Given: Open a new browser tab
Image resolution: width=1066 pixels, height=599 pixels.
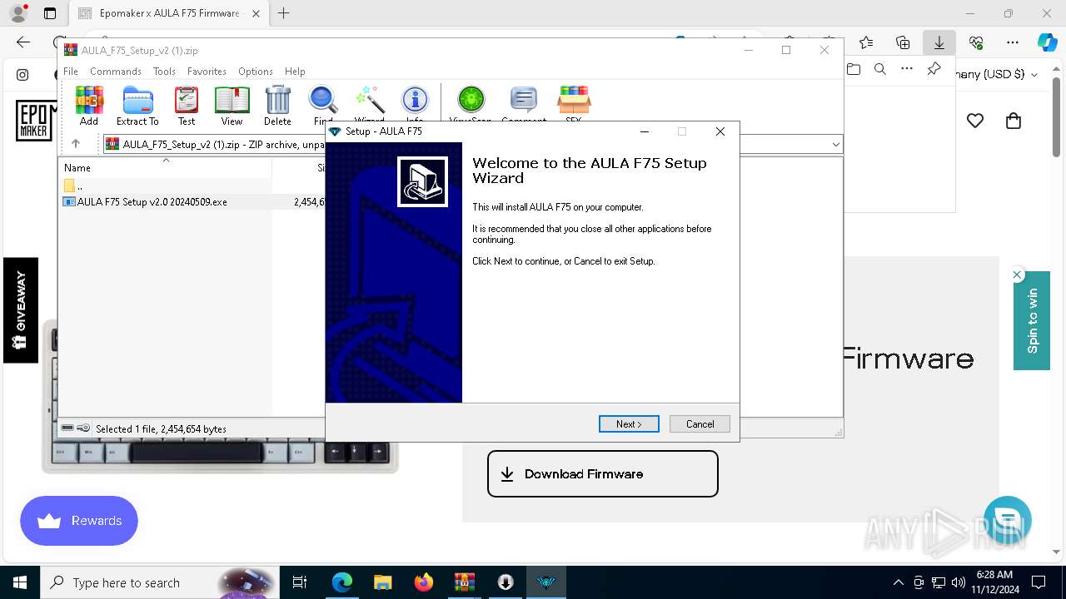Looking at the screenshot, I should (x=284, y=13).
